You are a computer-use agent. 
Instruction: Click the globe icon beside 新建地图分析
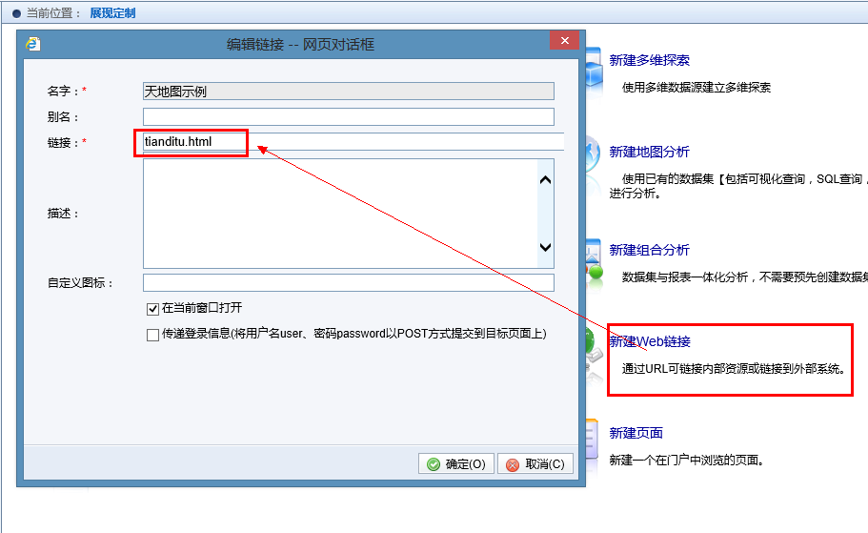(x=593, y=154)
